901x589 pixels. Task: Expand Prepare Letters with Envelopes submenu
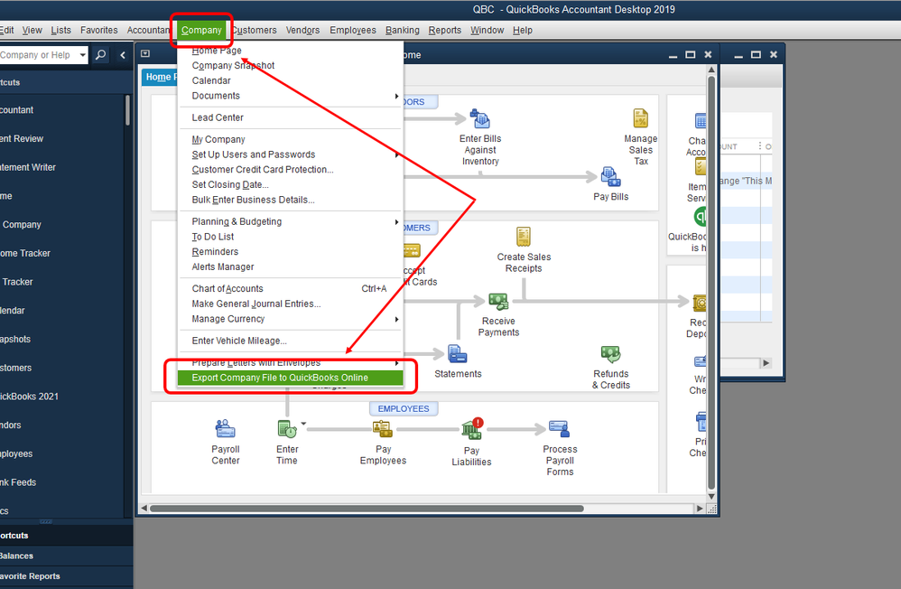[x=396, y=363]
